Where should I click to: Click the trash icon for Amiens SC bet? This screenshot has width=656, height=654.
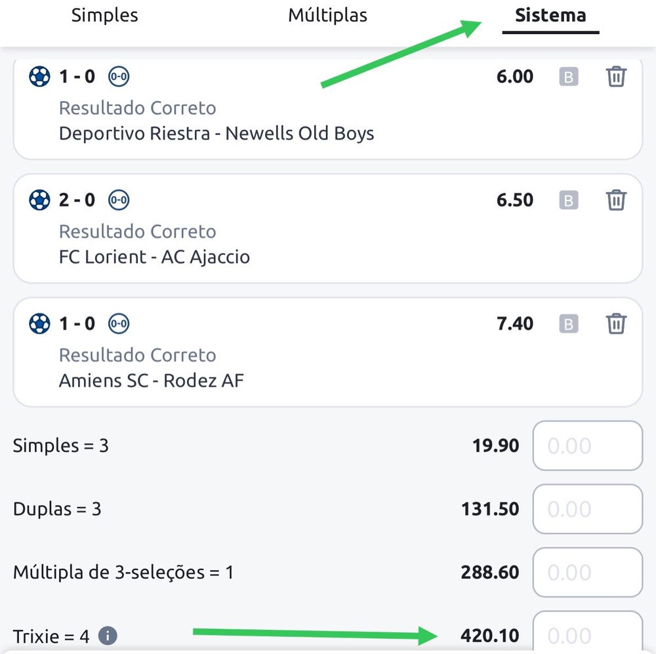click(616, 323)
